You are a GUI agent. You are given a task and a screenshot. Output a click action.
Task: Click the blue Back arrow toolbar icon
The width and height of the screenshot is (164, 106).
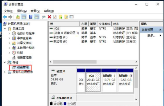[x=5, y=17]
